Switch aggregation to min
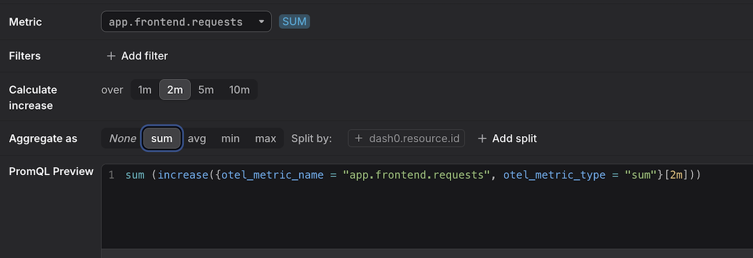The width and height of the screenshot is (753, 258). 230,139
